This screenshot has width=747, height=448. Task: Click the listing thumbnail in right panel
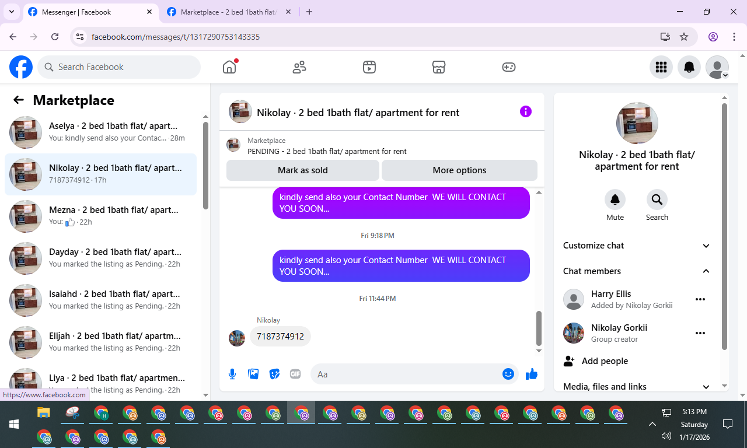637,123
